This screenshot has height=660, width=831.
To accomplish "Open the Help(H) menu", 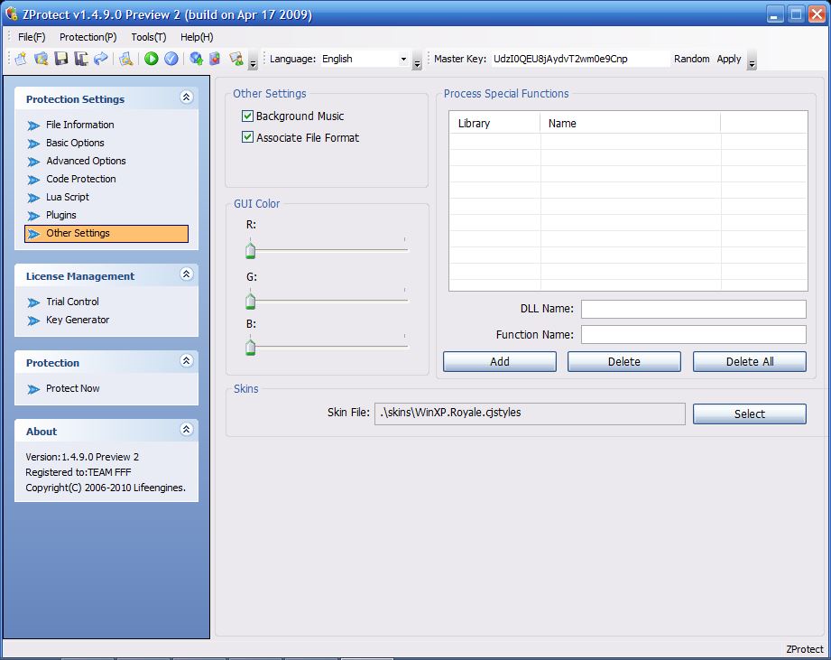I will click(197, 37).
